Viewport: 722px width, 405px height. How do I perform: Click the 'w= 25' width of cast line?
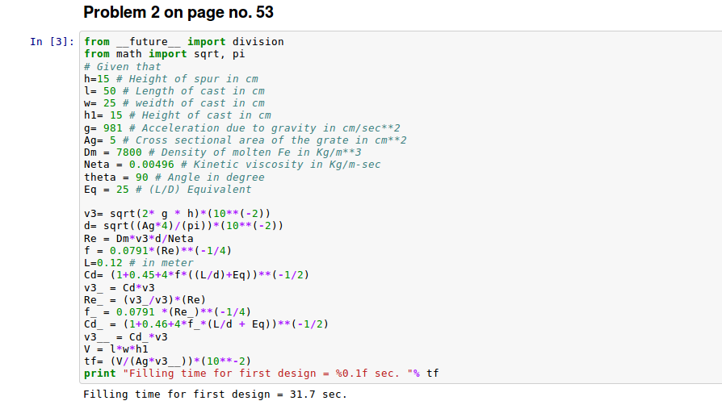[x=174, y=103]
